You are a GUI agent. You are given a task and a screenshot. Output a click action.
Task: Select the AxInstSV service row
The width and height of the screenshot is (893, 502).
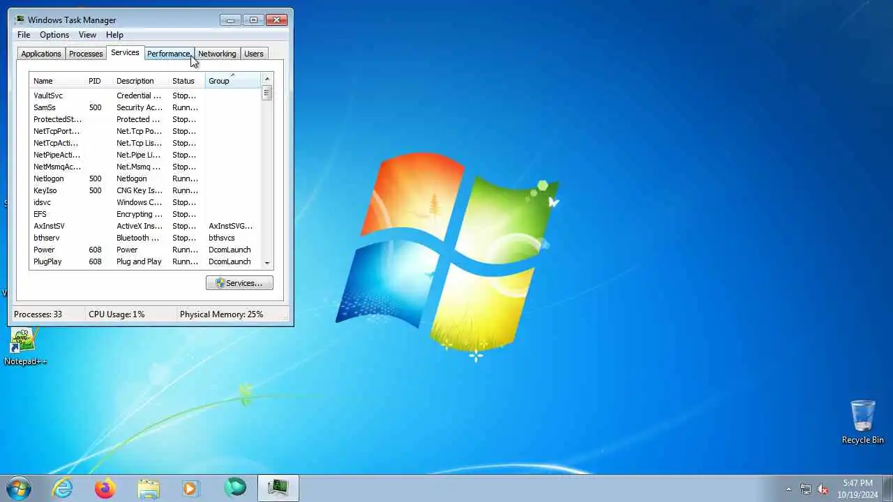[x=144, y=226]
